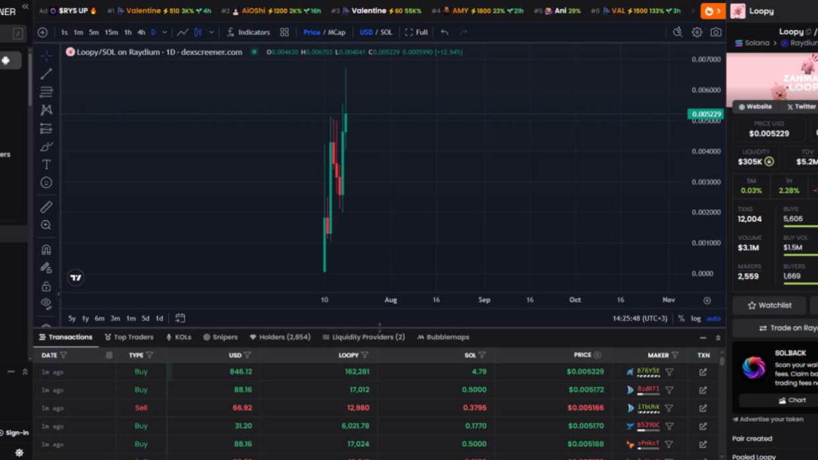Collapse the transactions panel chevrons
The width and height of the screenshot is (818, 460).
click(x=718, y=337)
